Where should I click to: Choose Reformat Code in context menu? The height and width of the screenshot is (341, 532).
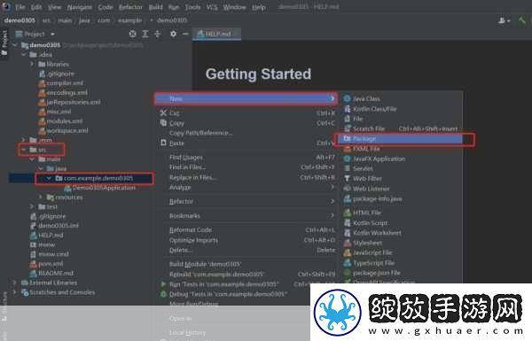point(246,229)
